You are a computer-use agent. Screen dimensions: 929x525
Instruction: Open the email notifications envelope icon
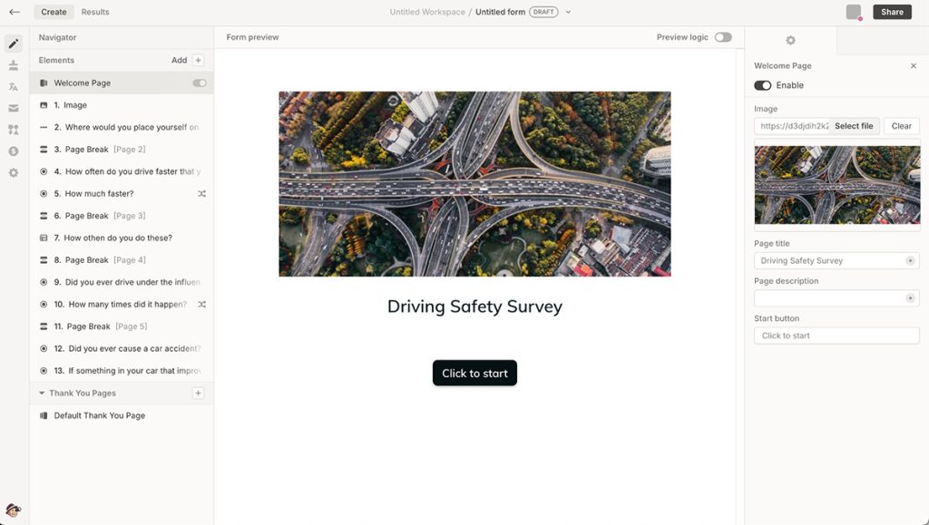pyautogui.click(x=14, y=108)
